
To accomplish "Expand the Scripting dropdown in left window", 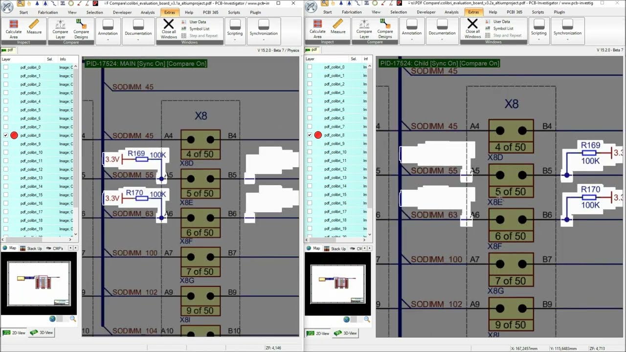I will (235, 30).
